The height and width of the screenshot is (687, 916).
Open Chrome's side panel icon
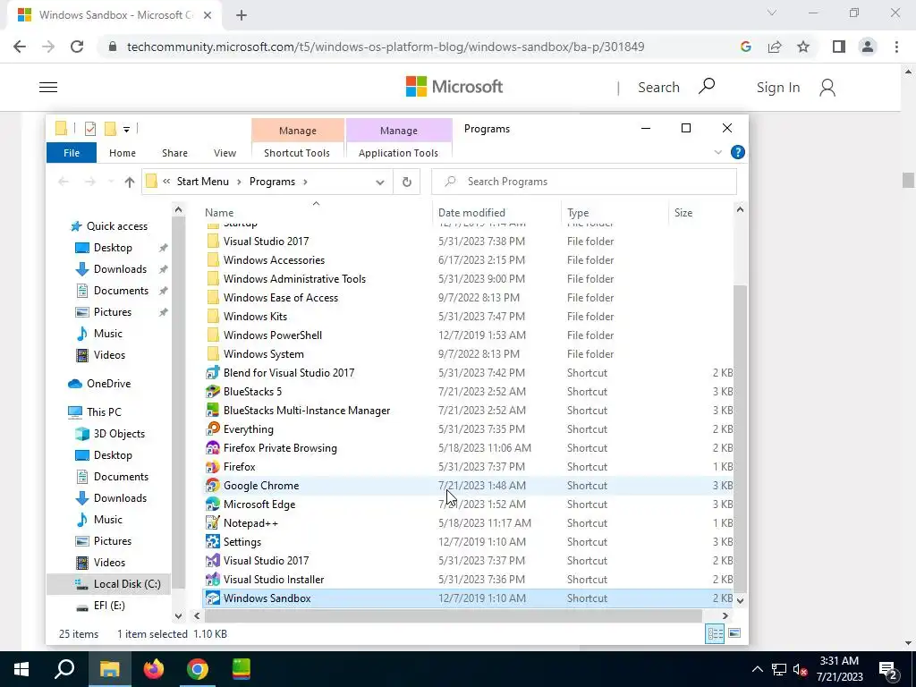pyautogui.click(x=839, y=47)
